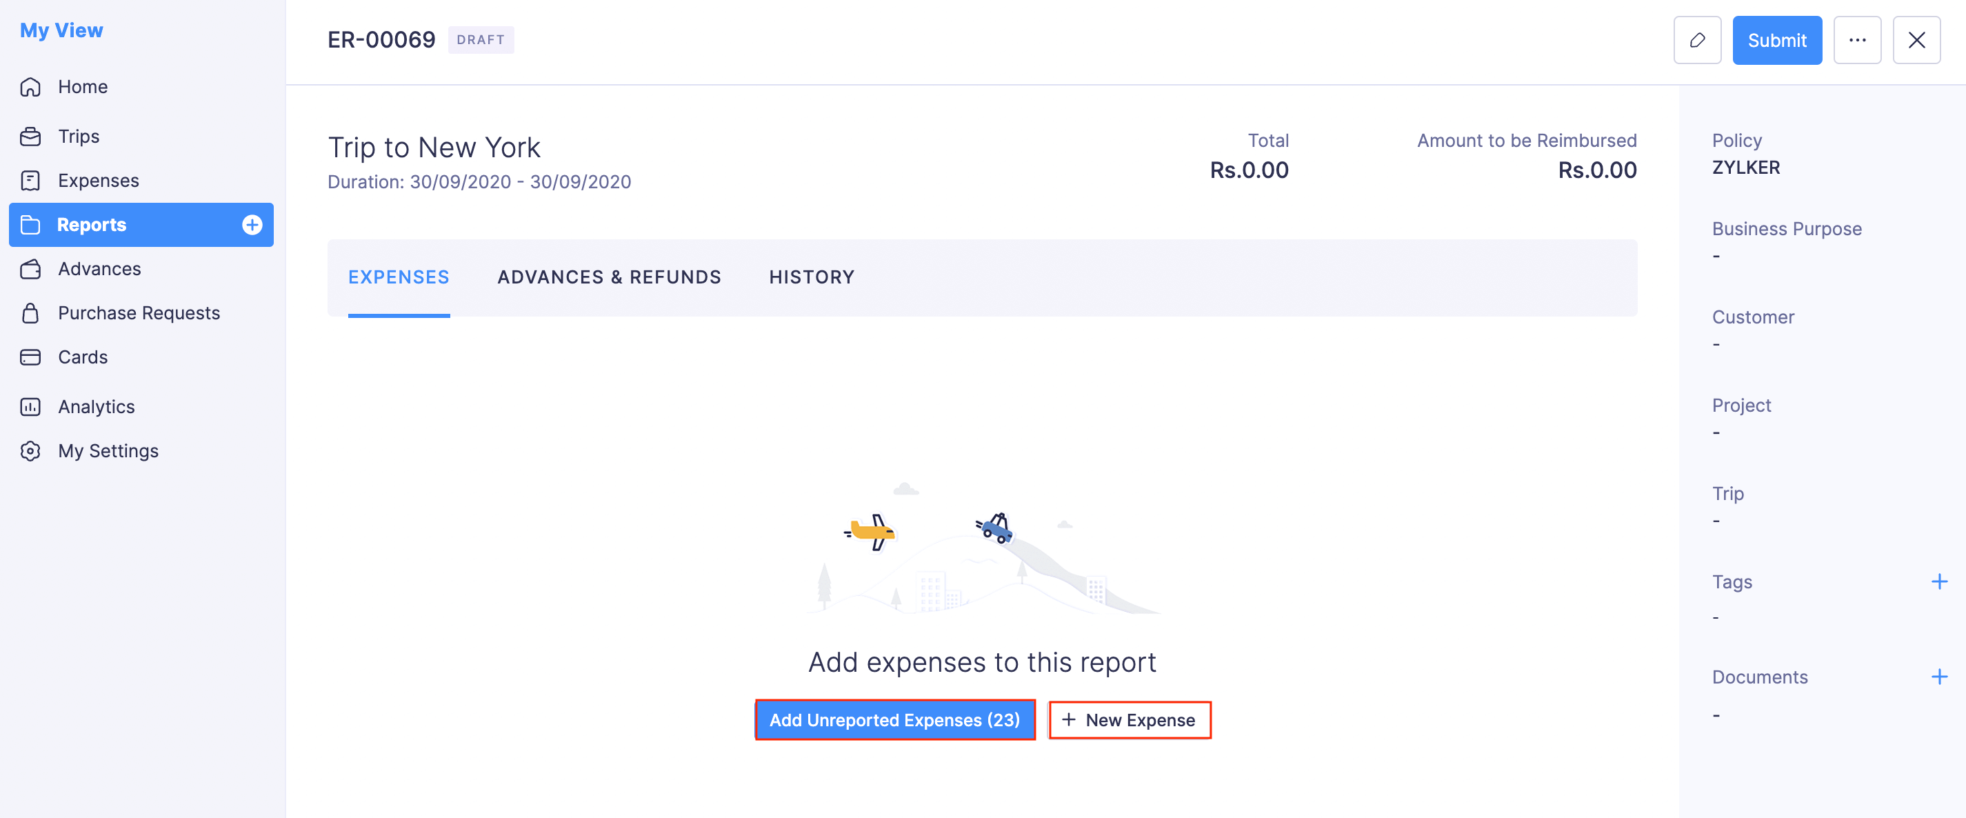The image size is (1966, 818).
Task: Click Add Unreported Expenses (23)
Action: (x=894, y=719)
